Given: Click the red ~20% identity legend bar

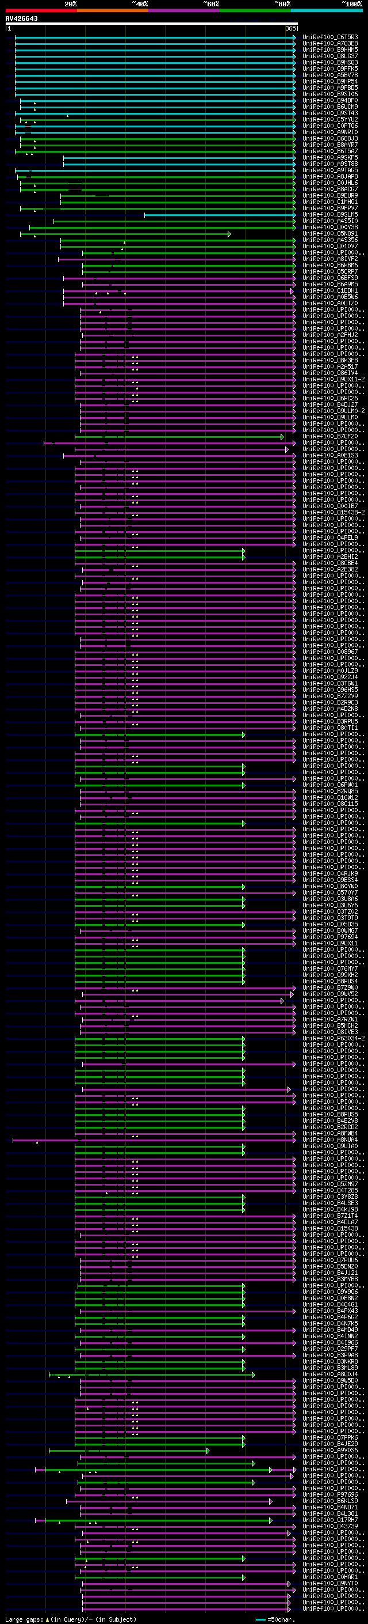Looking at the screenshot, I should [x=41, y=10].
